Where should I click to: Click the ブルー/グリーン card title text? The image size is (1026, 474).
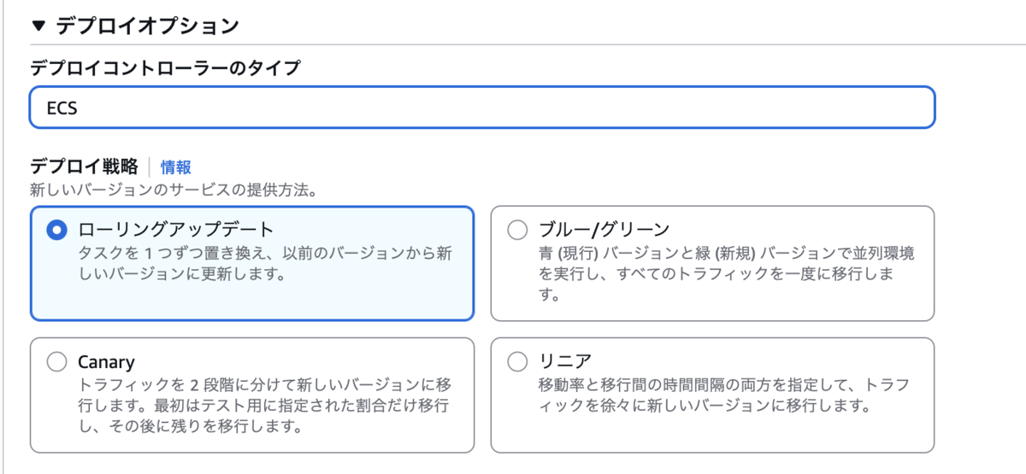[604, 230]
